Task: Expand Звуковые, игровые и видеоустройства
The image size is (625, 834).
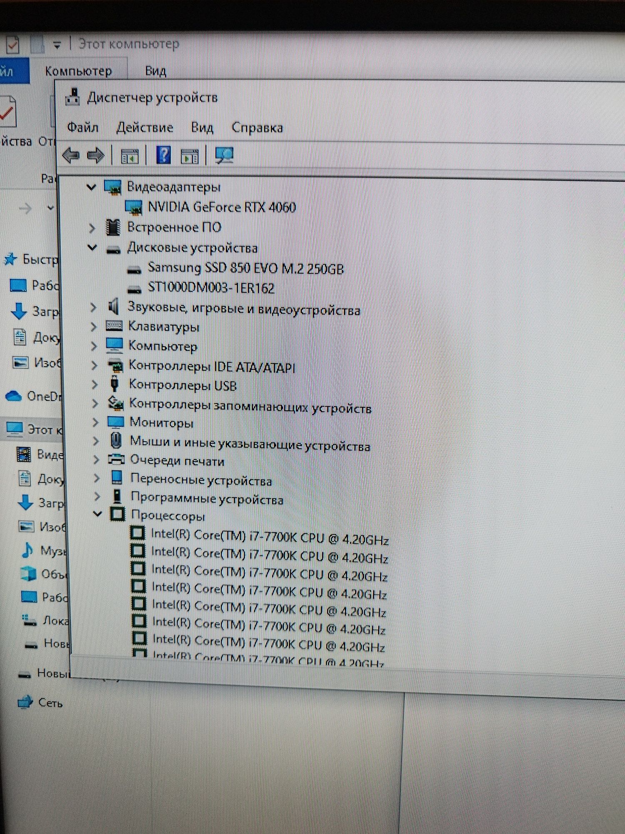Action: 93,308
